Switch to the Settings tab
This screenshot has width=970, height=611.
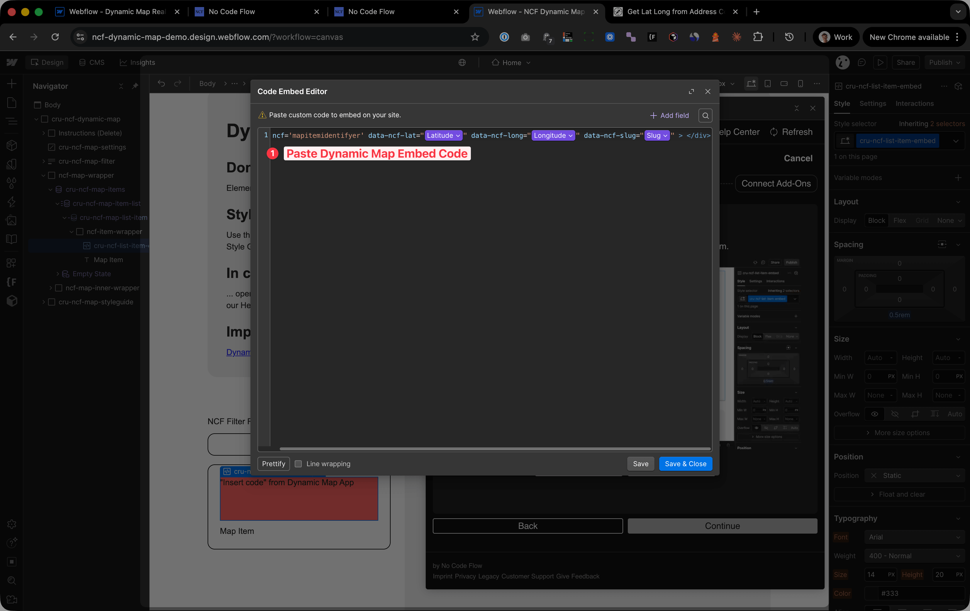tap(873, 104)
